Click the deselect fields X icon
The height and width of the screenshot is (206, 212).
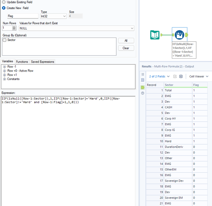pos(181,76)
